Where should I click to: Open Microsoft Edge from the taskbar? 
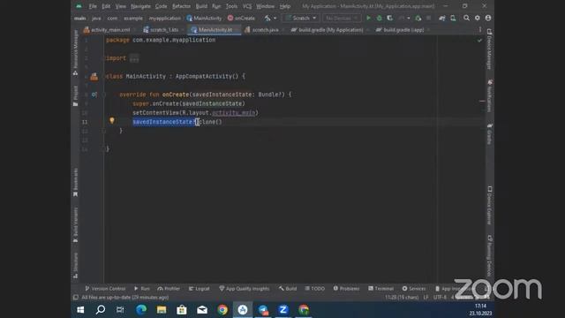(x=141, y=310)
